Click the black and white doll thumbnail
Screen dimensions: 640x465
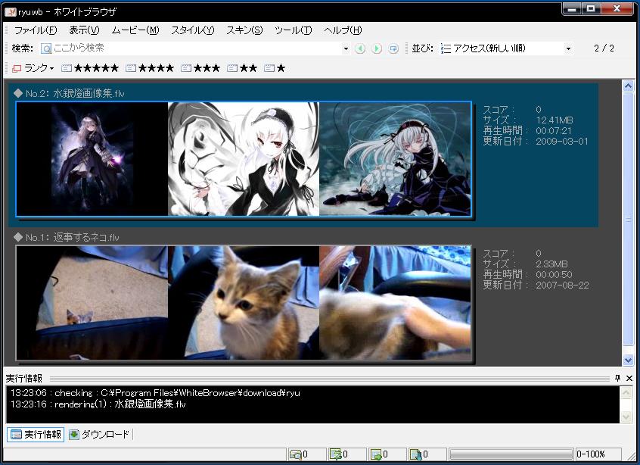[x=244, y=159]
